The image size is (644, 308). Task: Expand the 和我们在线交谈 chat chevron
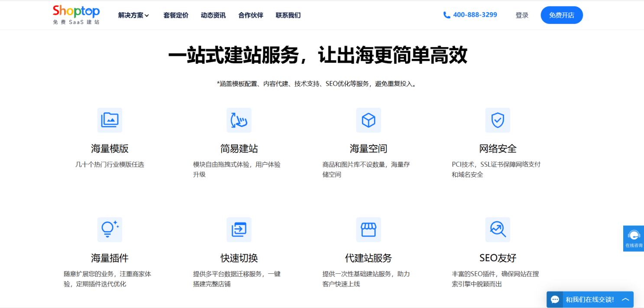(625, 299)
